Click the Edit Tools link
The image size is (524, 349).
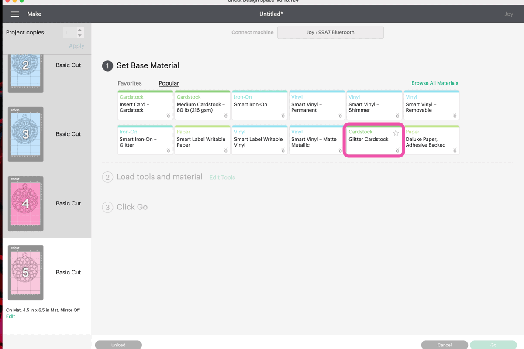point(222,178)
